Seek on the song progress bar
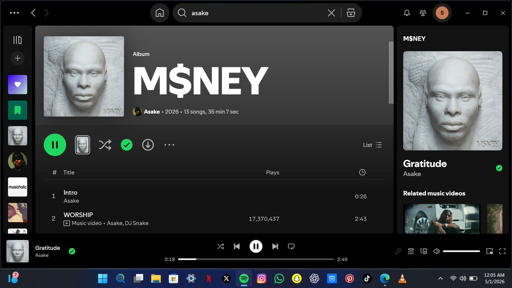 coord(256,259)
